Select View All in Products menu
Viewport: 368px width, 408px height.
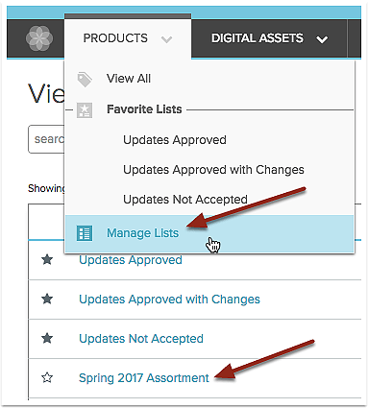pyautogui.click(x=129, y=79)
